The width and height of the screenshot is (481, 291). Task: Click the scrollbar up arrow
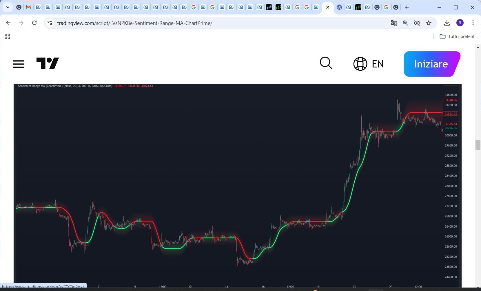pos(478,47)
